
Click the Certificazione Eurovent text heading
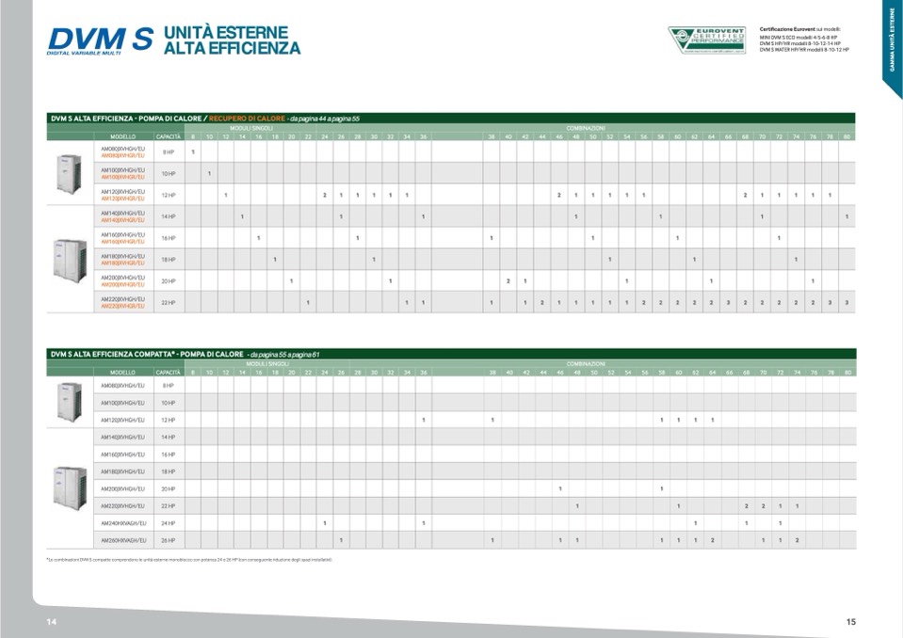(x=799, y=29)
